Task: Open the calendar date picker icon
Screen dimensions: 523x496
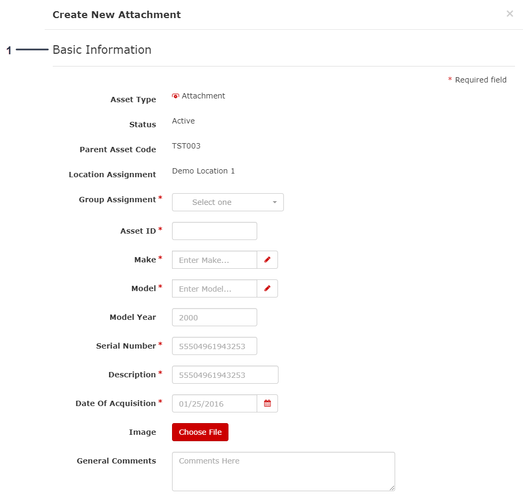Action: point(267,403)
